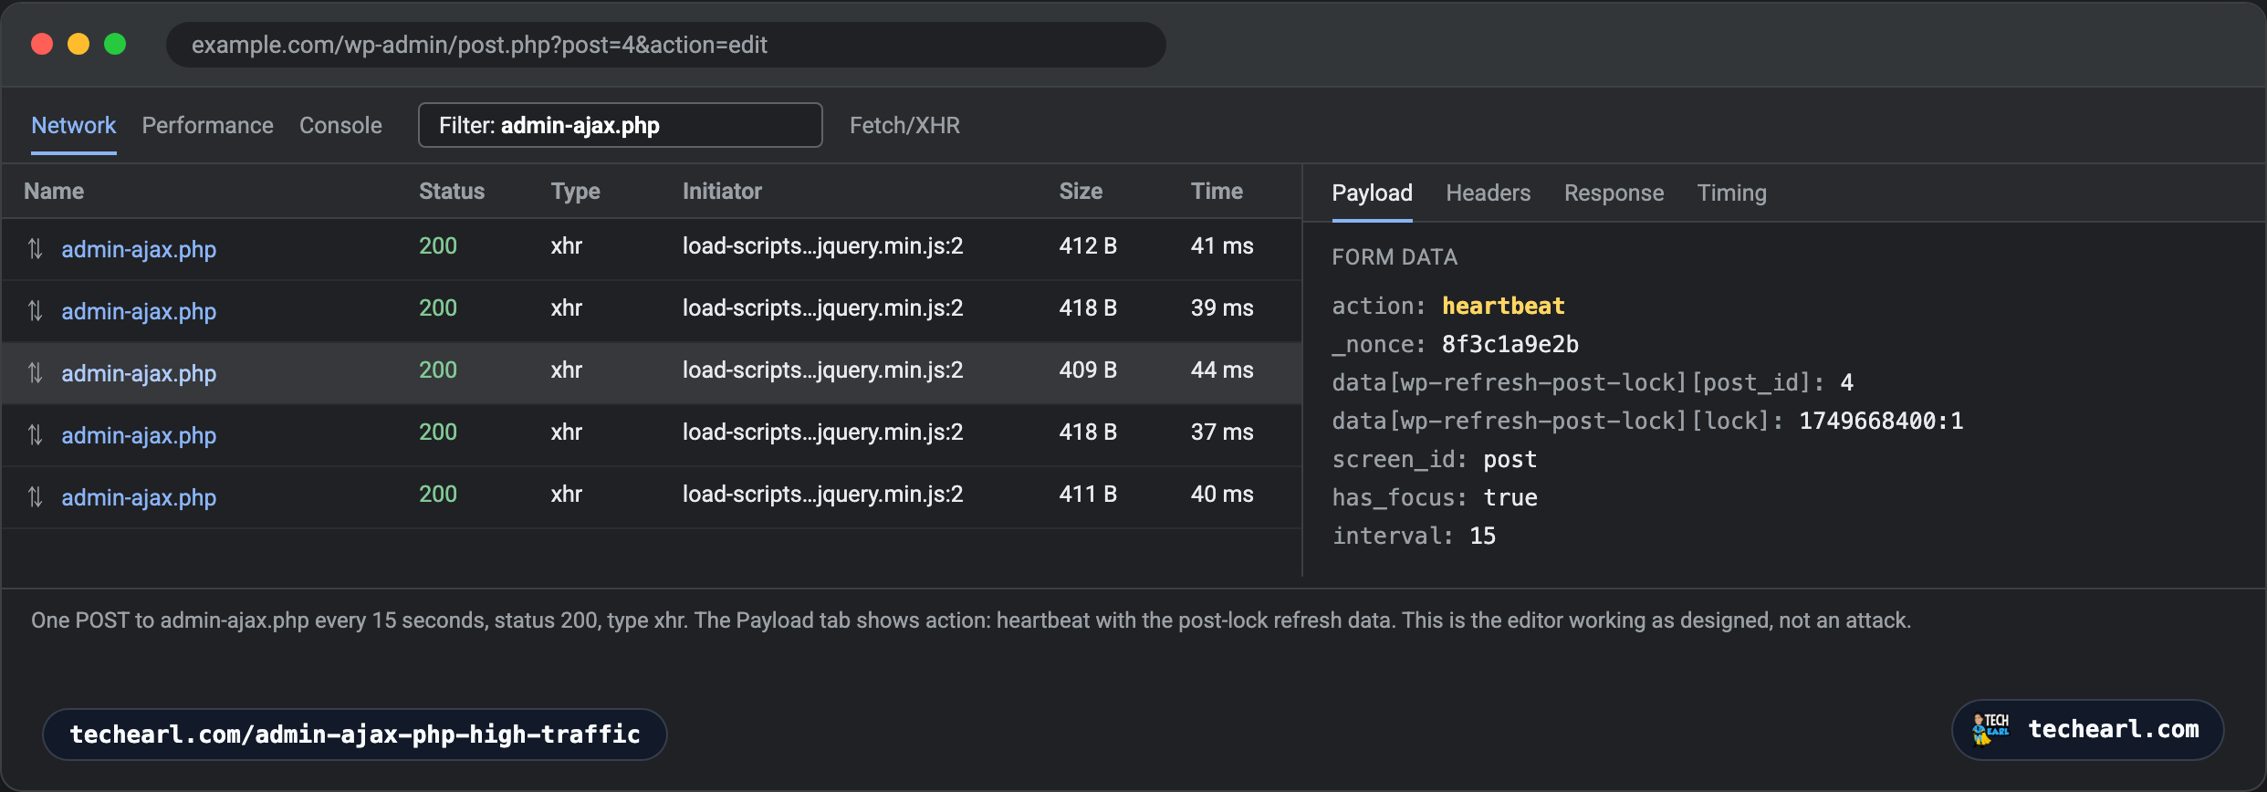Click the green maximize window button
The width and height of the screenshot is (2267, 792).
point(115,44)
